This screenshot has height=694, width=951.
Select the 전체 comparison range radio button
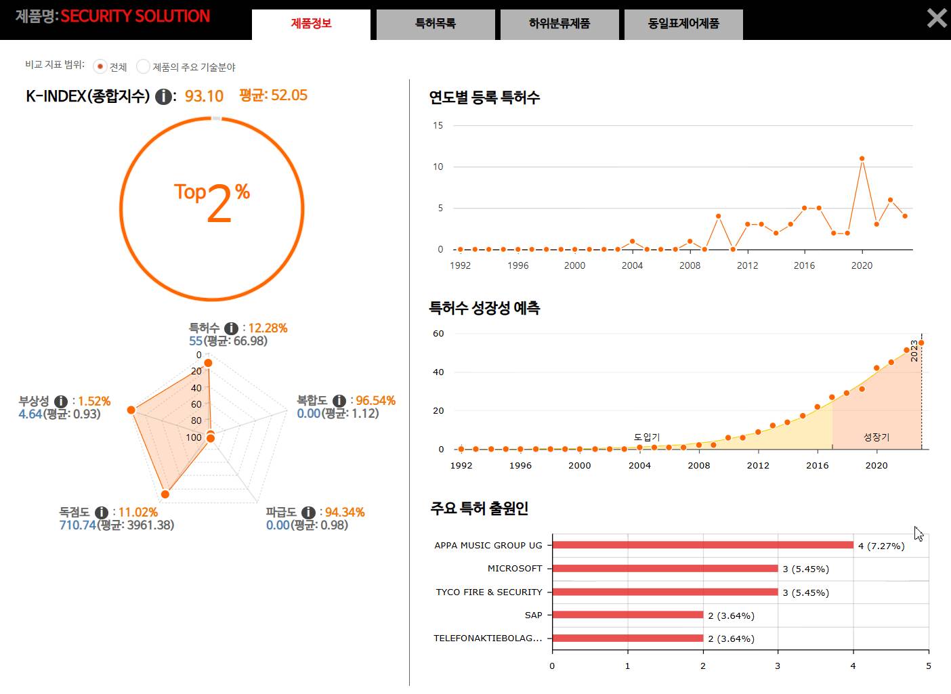(x=100, y=66)
